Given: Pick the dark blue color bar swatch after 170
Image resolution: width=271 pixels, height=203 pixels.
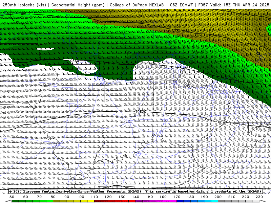Looking at the screenshot, I should [180, 201].
